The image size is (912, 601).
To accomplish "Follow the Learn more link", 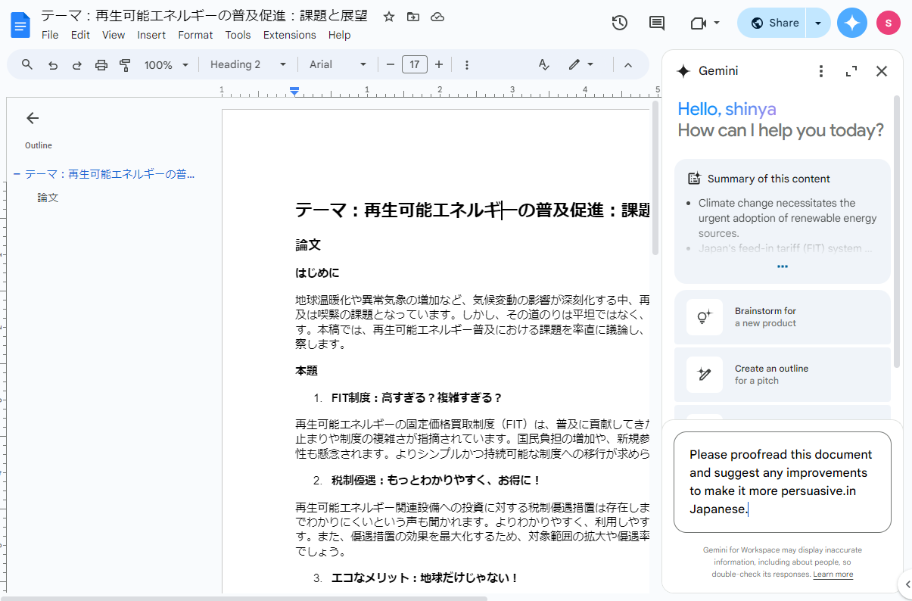I will (x=833, y=575).
